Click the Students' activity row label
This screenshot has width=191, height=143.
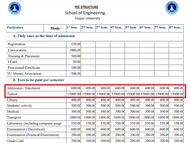[19, 106]
